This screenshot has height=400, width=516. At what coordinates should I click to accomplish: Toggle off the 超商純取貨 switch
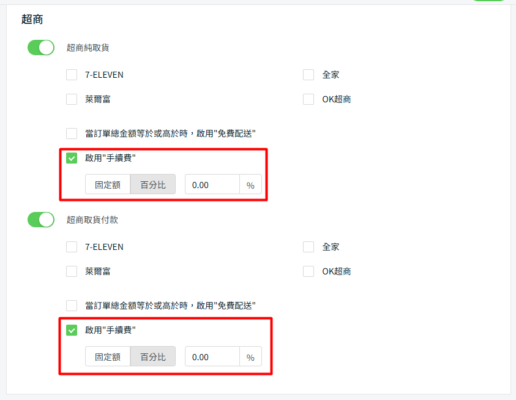pyautogui.click(x=41, y=47)
